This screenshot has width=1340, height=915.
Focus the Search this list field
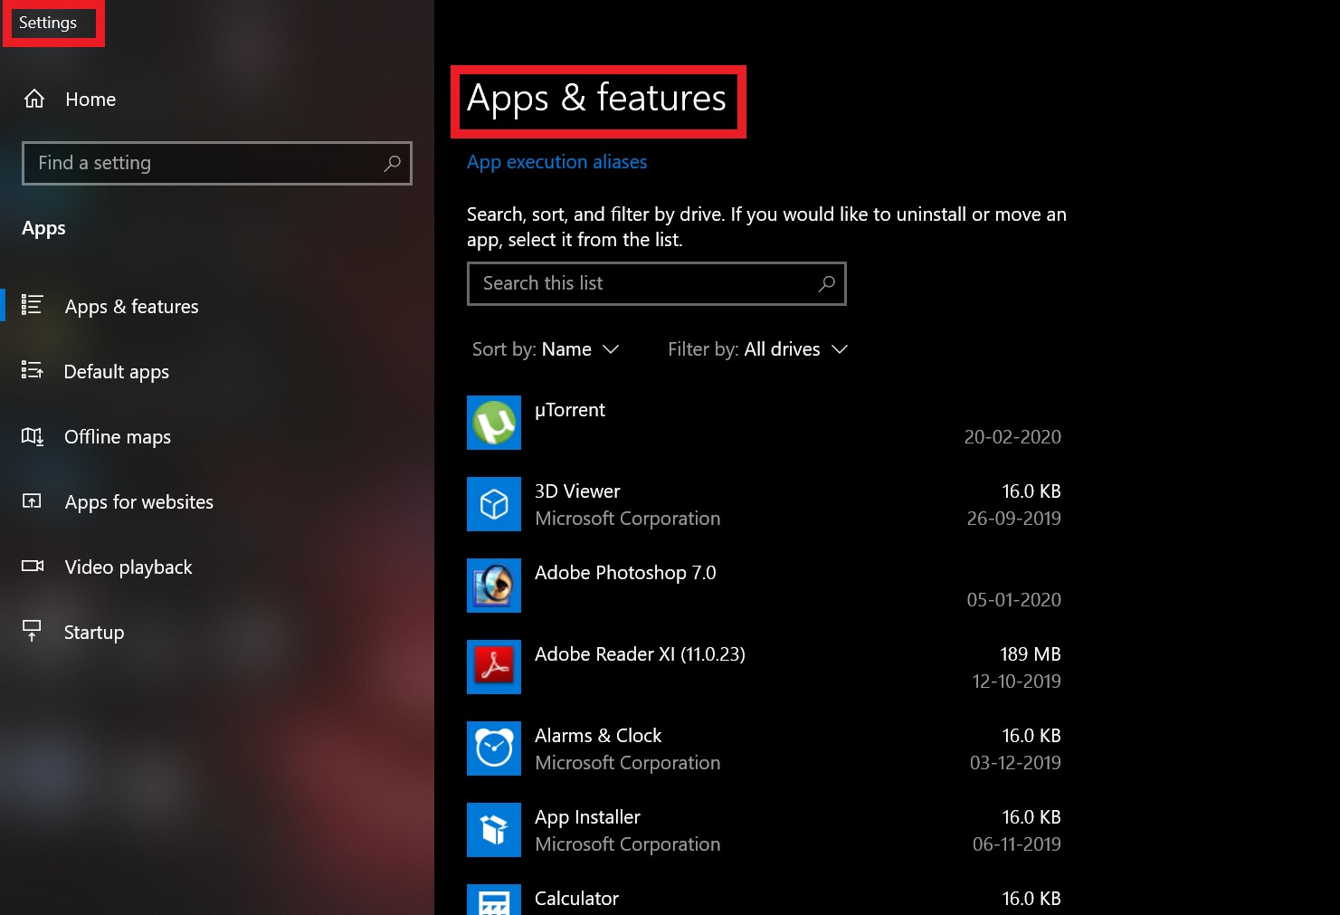pos(657,283)
